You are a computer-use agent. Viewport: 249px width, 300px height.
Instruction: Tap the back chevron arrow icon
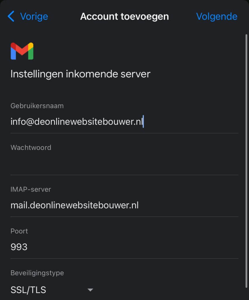coord(11,16)
